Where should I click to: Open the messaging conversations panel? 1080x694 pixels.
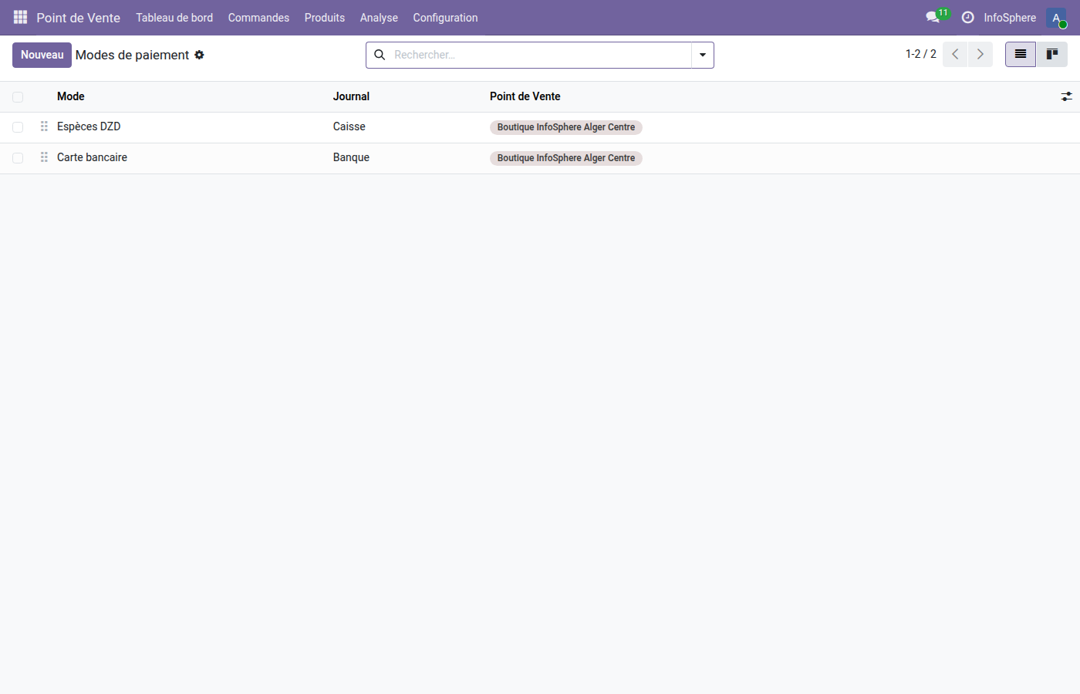(x=933, y=17)
